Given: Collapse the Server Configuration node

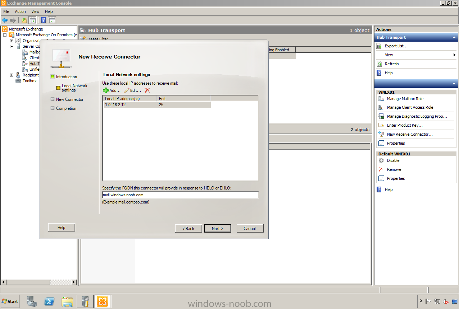Looking at the screenshot, I should click(12, 46).
